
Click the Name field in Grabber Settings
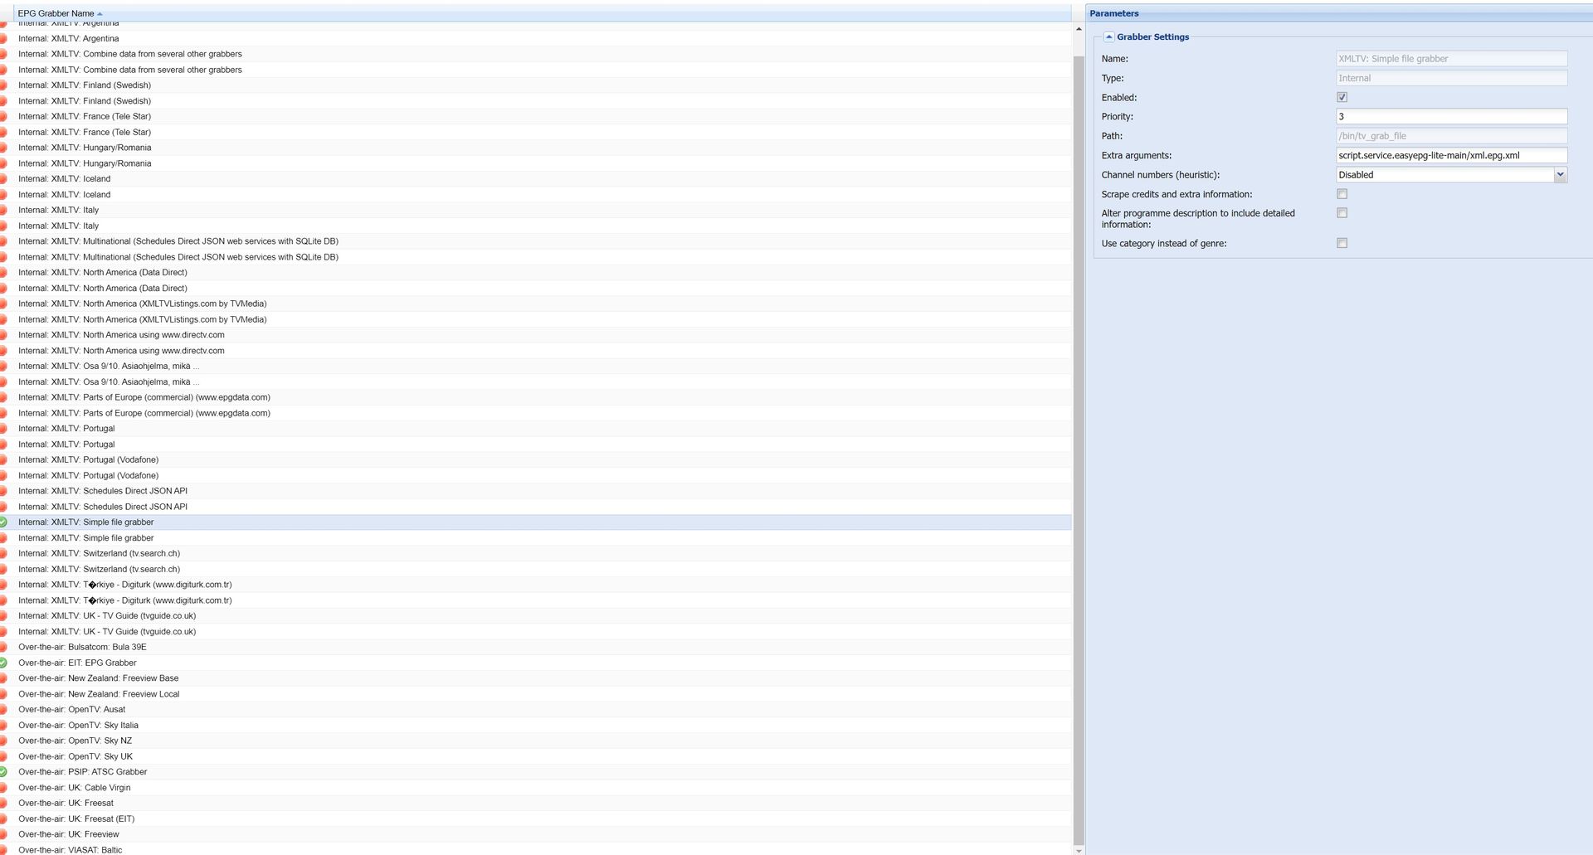1451,59
